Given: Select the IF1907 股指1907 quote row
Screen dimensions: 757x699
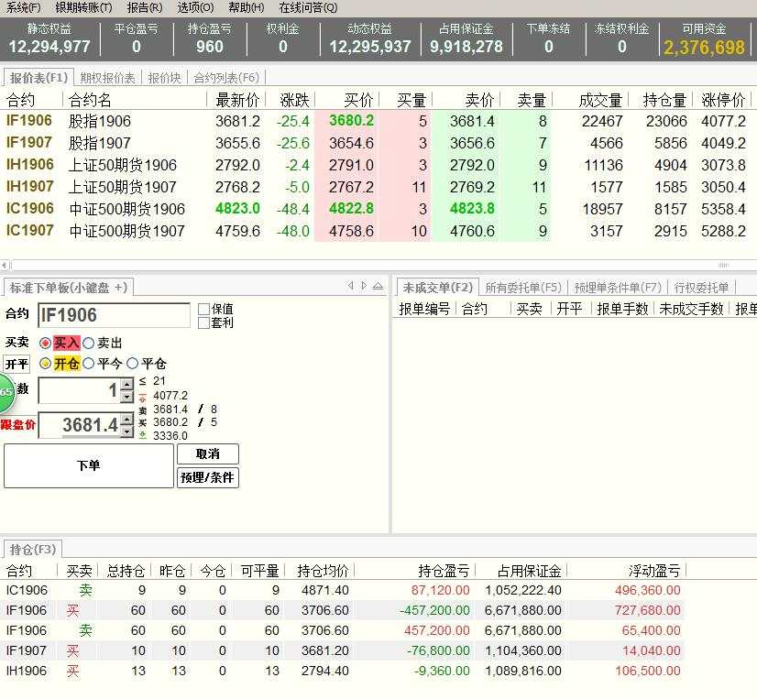Looking at the screenshot, I should [x=377, y=143].
